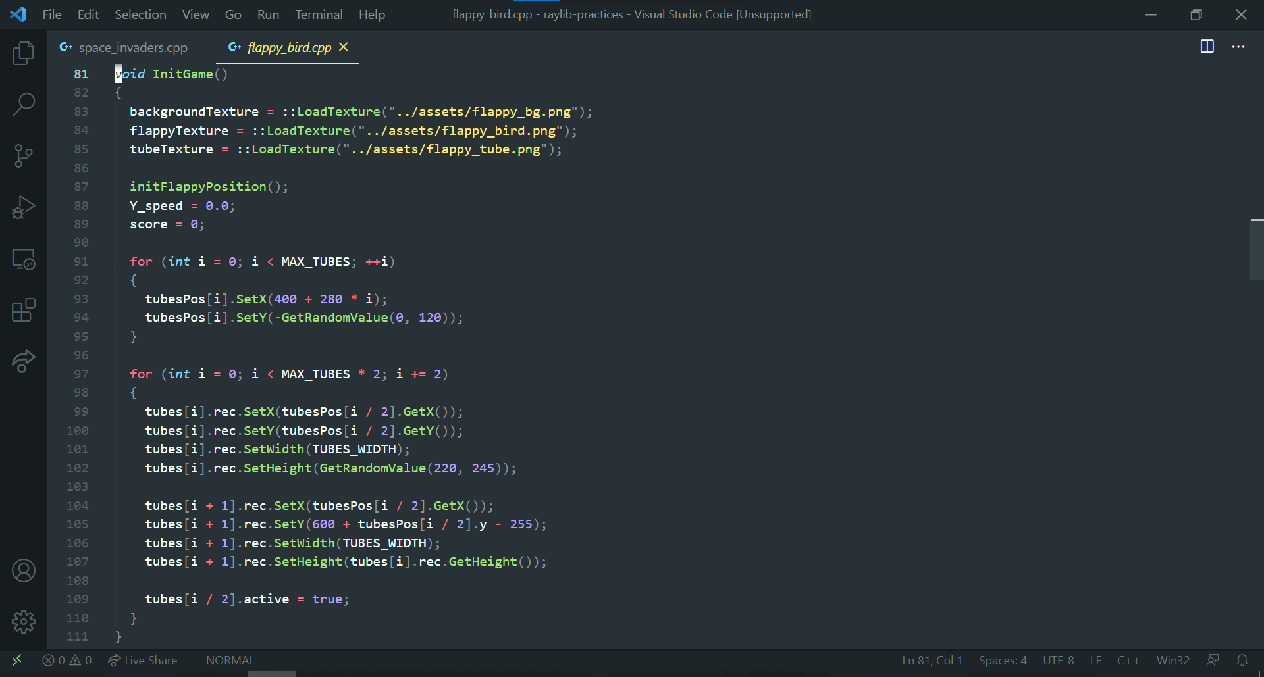Screen dimensions: 1264x677
Task: Open the Explorer view in the activity bar
Action: [24, 53]
